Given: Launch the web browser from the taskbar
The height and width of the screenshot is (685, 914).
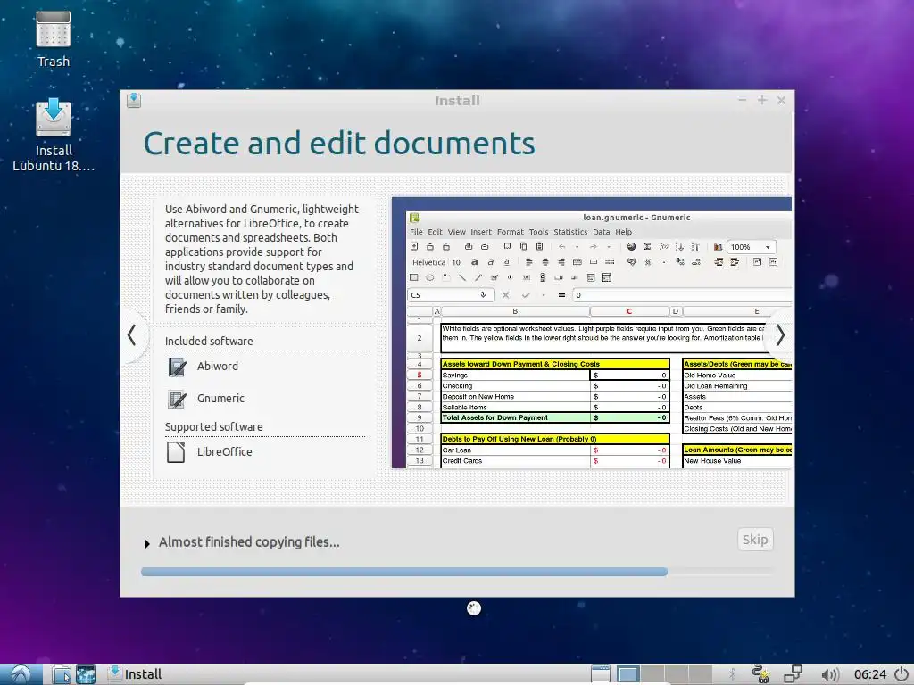Looking at the screenshot, I should 86,674.
